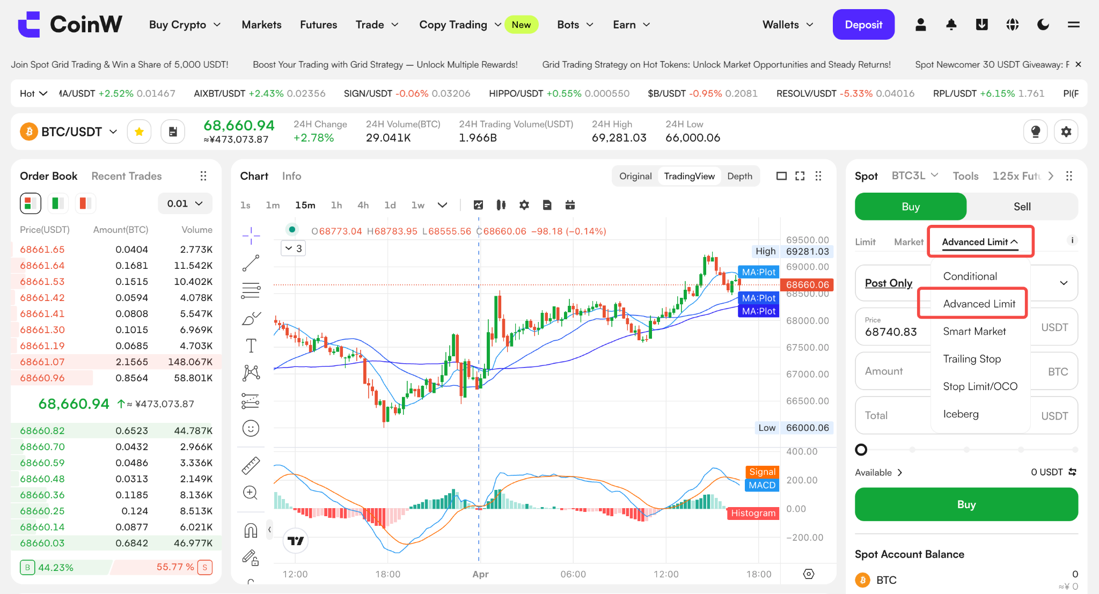Open chart indicators icon in toolbar

coord(478,205)
